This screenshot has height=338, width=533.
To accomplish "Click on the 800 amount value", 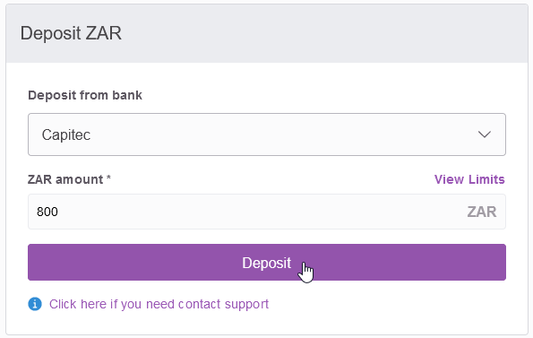I will point(47,212).
